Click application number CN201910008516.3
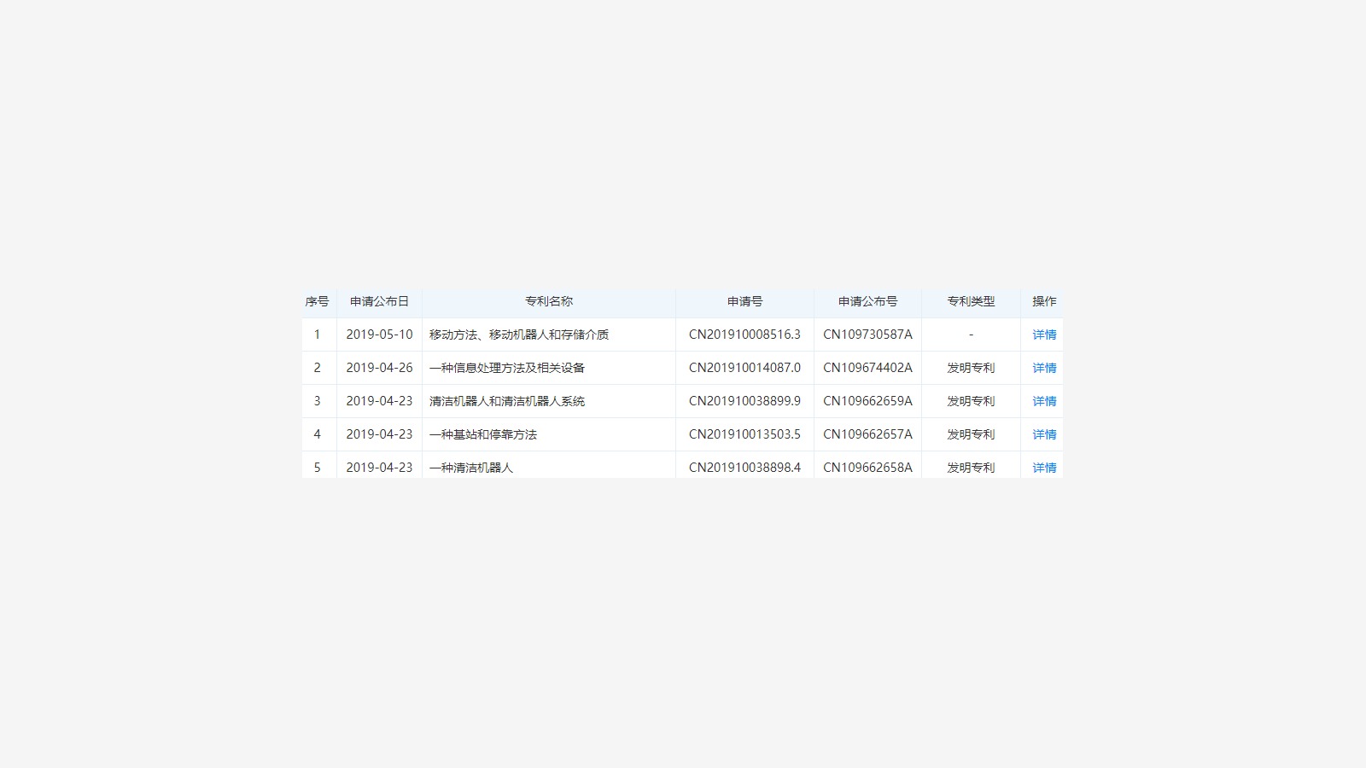1366x768 pixels. point(744,335)
